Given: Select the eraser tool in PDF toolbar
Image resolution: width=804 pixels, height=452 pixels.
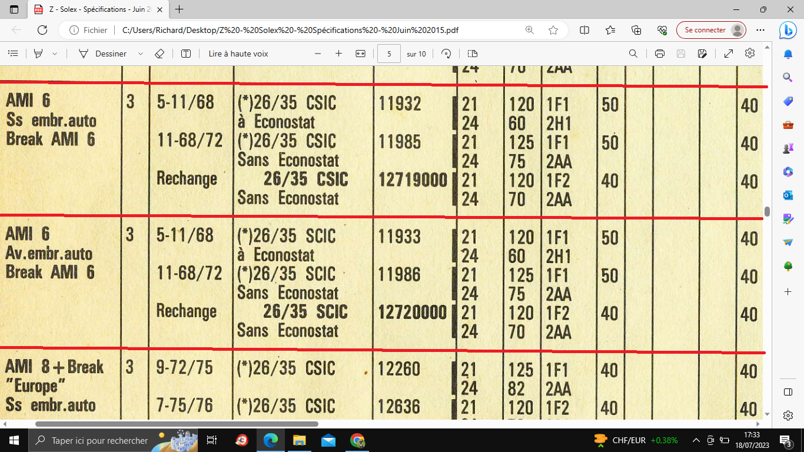Looking at the screenshot, I should [159, 54].
